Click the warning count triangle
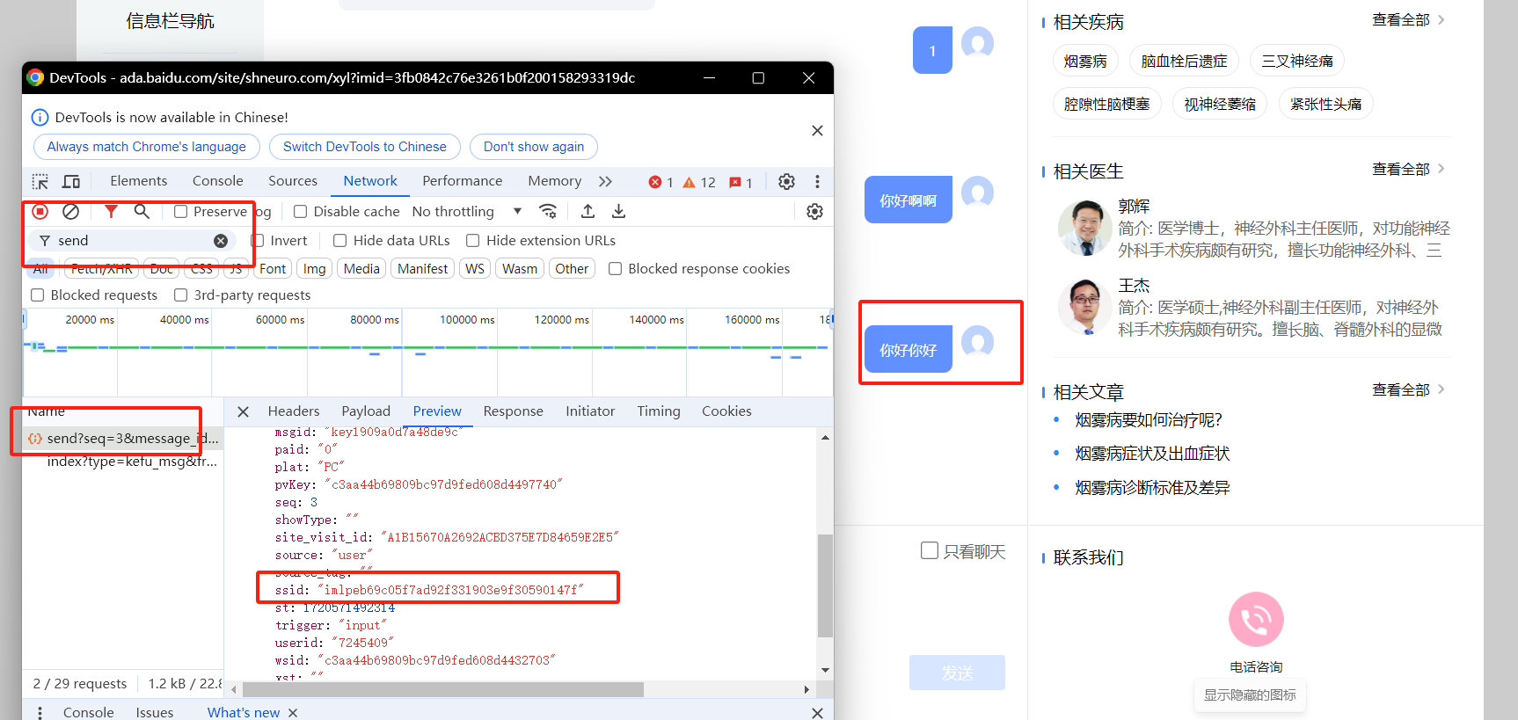The image size is (1518, 720). [699, 182]
